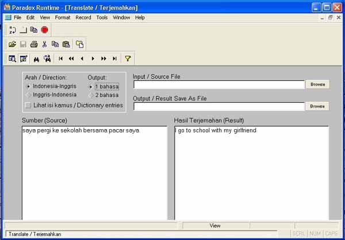Maximize the Paradox Runtime window
345x240 pixels.
tap(327, 8)
